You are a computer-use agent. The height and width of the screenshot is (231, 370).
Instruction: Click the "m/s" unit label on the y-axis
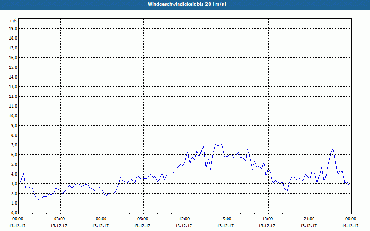tap(14, 21)
